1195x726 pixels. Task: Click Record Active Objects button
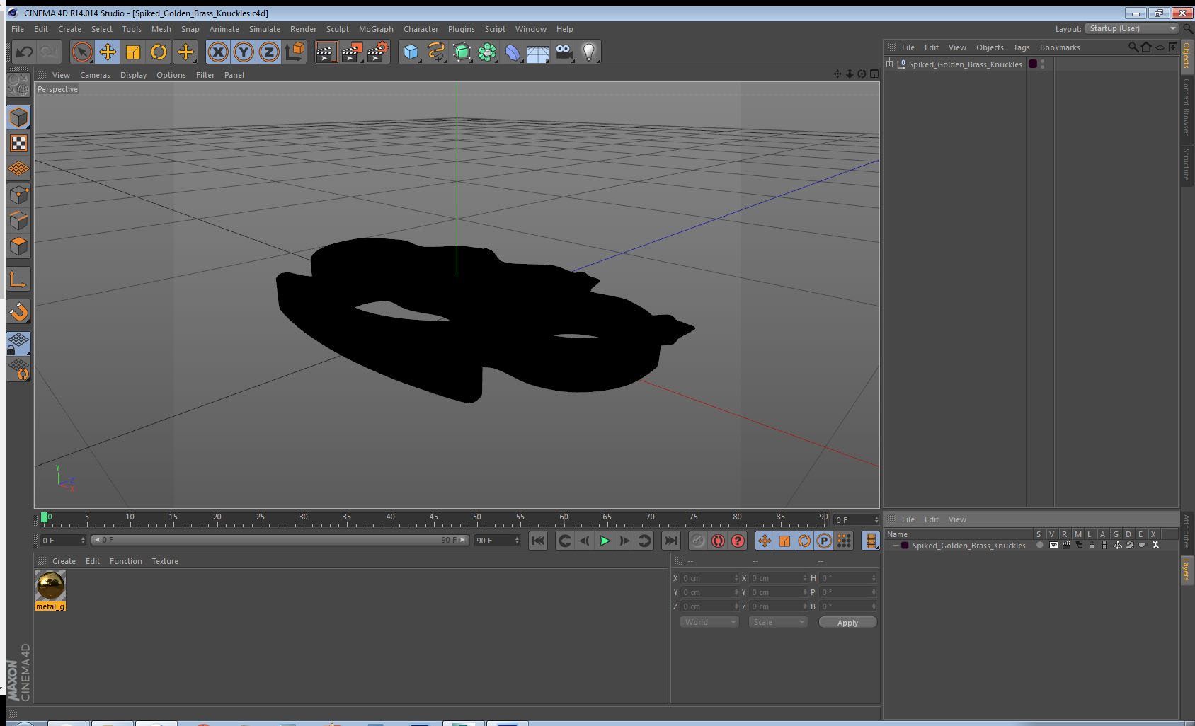[x=698, y=541]
